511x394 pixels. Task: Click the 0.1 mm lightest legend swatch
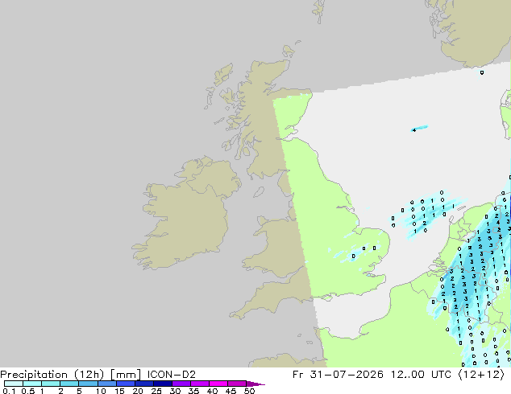[14, 384]
